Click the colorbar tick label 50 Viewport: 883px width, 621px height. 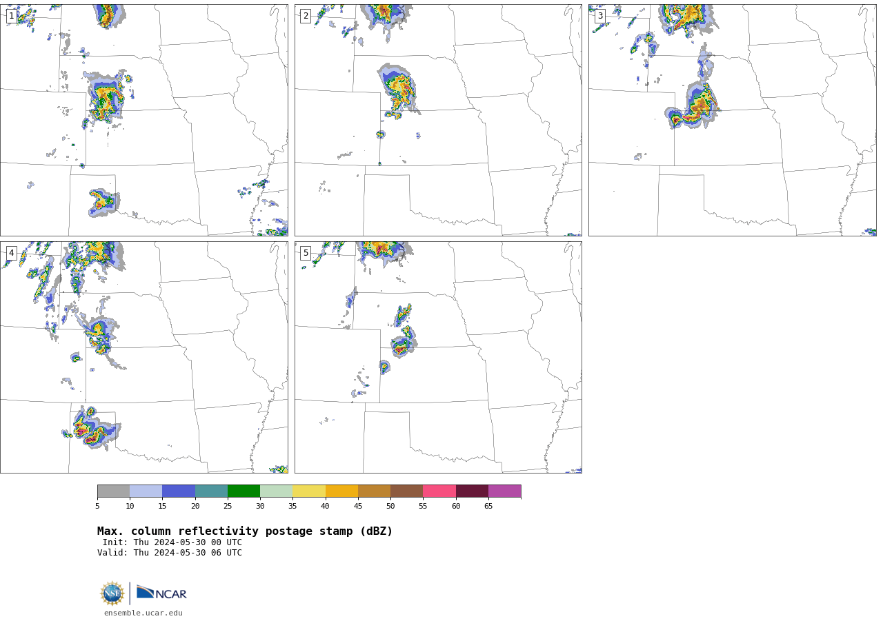pos(390,507)
